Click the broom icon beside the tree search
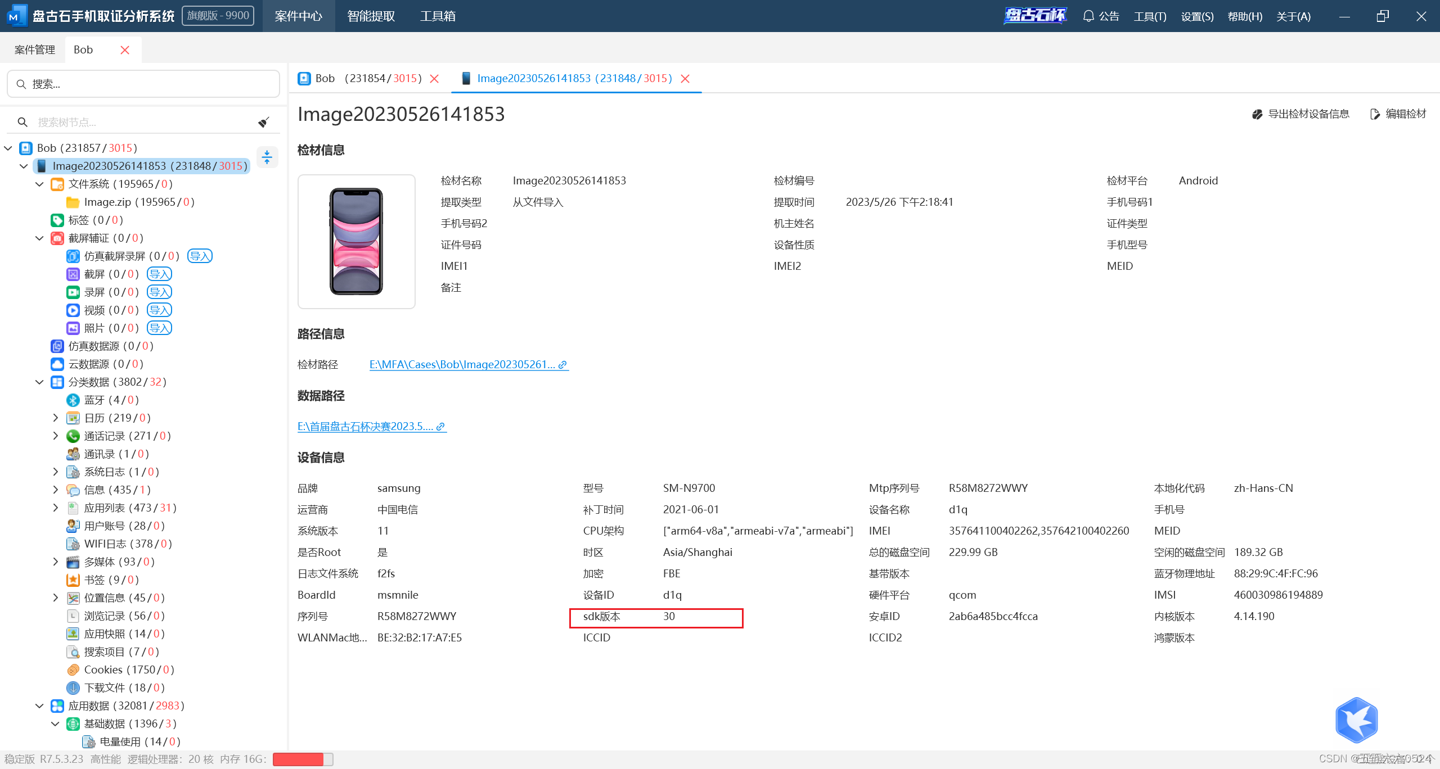The height and width of the screenshot is (769, 1440). point(263,122)
